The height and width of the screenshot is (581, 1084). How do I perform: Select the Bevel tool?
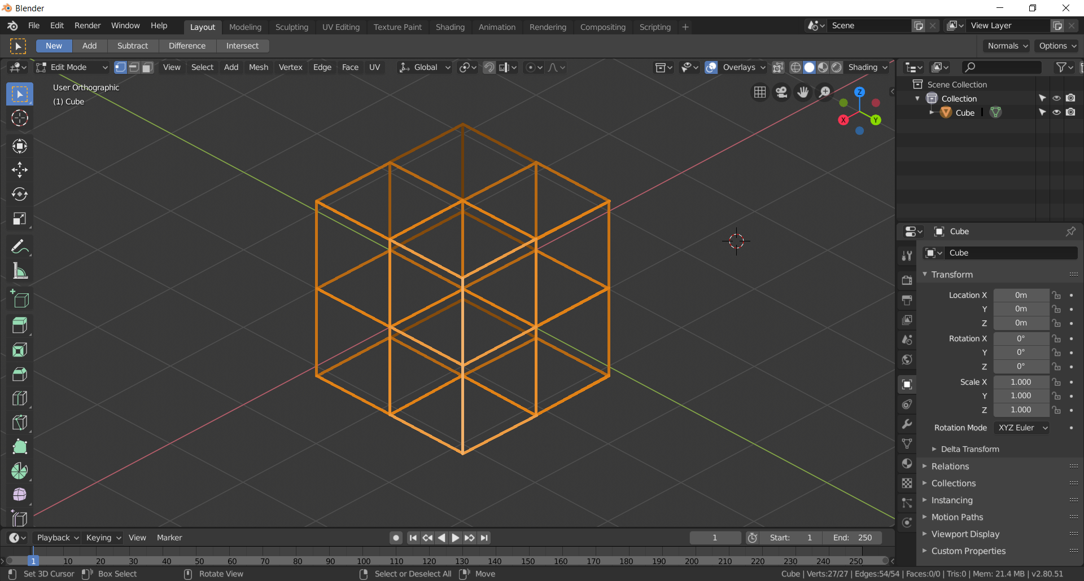20,374
